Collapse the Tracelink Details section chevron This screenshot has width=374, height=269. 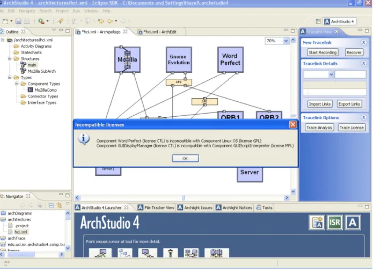click(x=363, y=63)
